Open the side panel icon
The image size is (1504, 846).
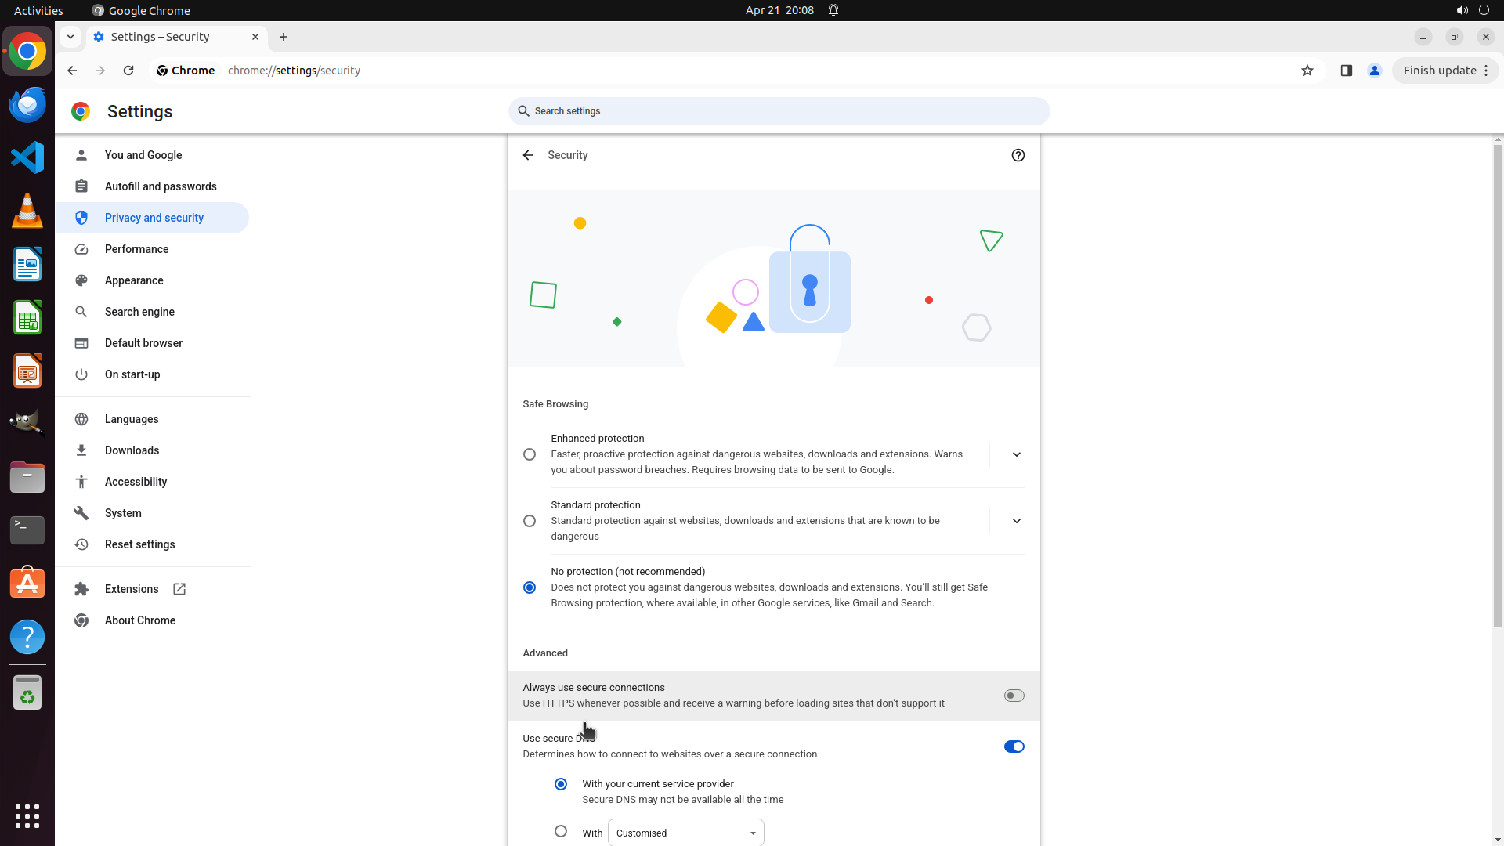1346,70
